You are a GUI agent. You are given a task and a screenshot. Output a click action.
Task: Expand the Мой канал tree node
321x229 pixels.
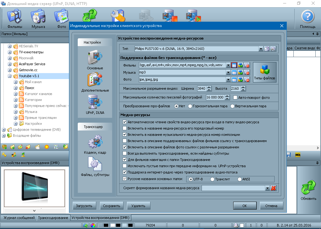coord(15,82)
